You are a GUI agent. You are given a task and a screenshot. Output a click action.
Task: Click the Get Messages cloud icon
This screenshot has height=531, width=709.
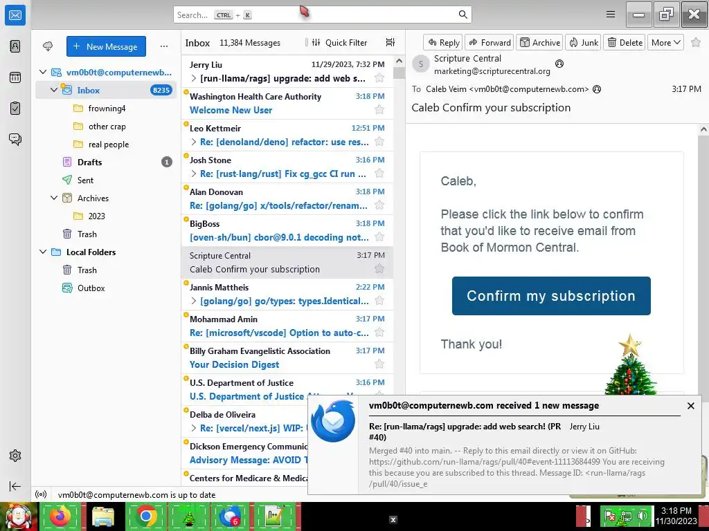[x=48, y=46]
